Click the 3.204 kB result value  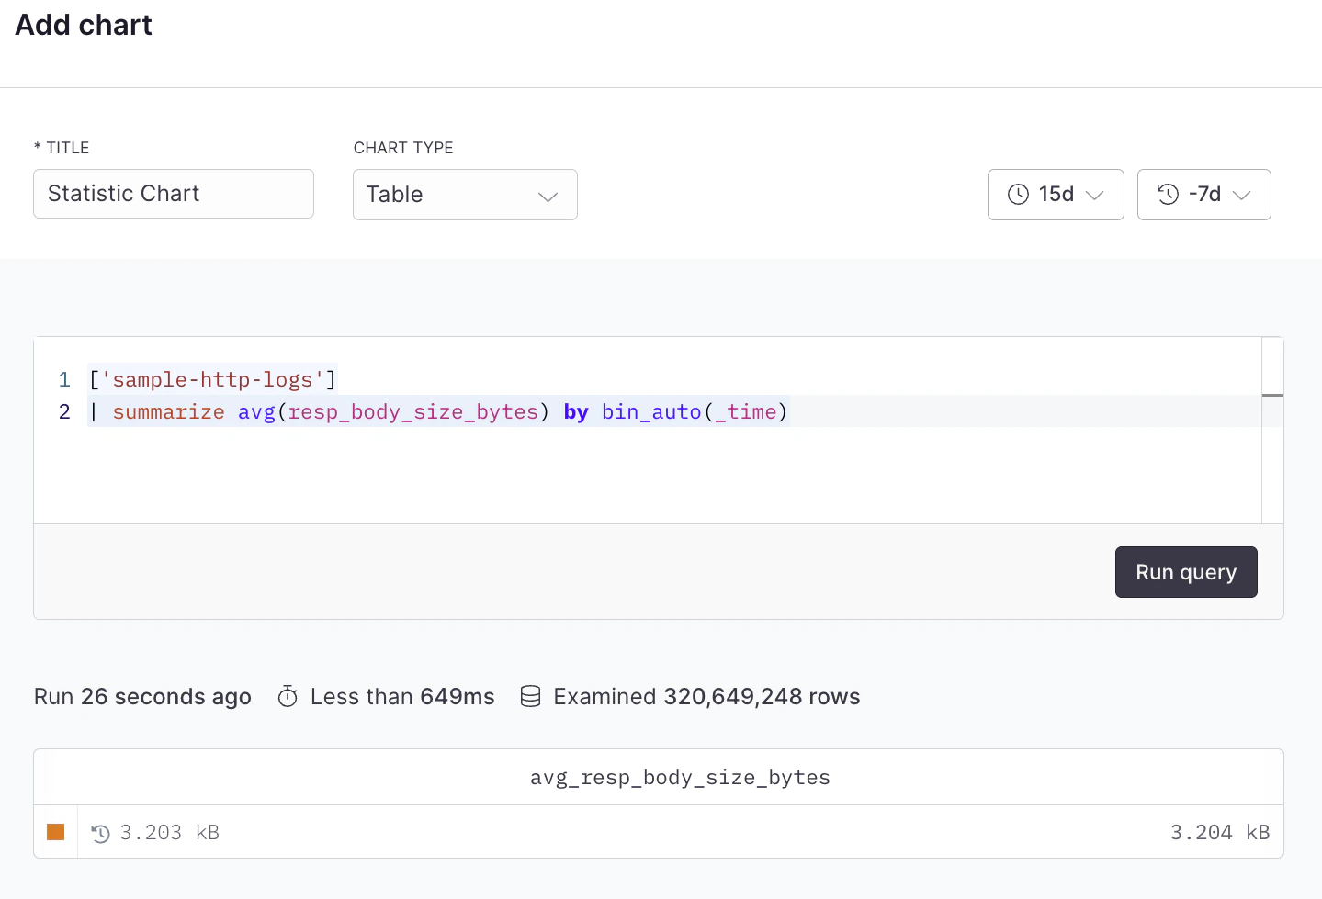point(1219,833)
